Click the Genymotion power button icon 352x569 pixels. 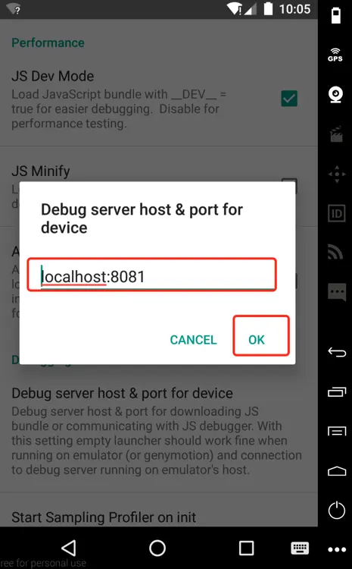coord(337,511)
